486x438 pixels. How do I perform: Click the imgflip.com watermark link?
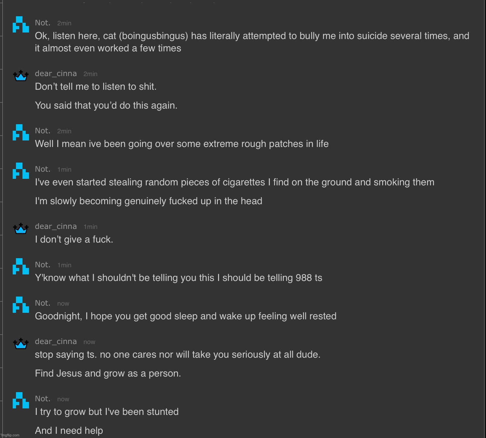10,435
